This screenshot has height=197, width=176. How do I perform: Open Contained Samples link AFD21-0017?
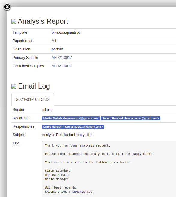[62, 66]
